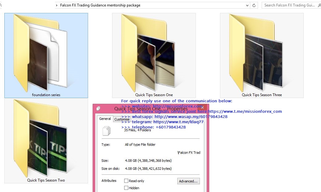Click the 'All of type File folder' text
Screen dimensions: 321x192
pos(140,145)
